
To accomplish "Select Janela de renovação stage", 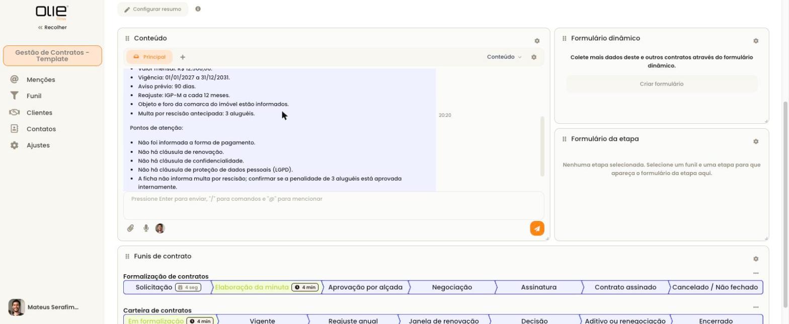I will [444, 320].
